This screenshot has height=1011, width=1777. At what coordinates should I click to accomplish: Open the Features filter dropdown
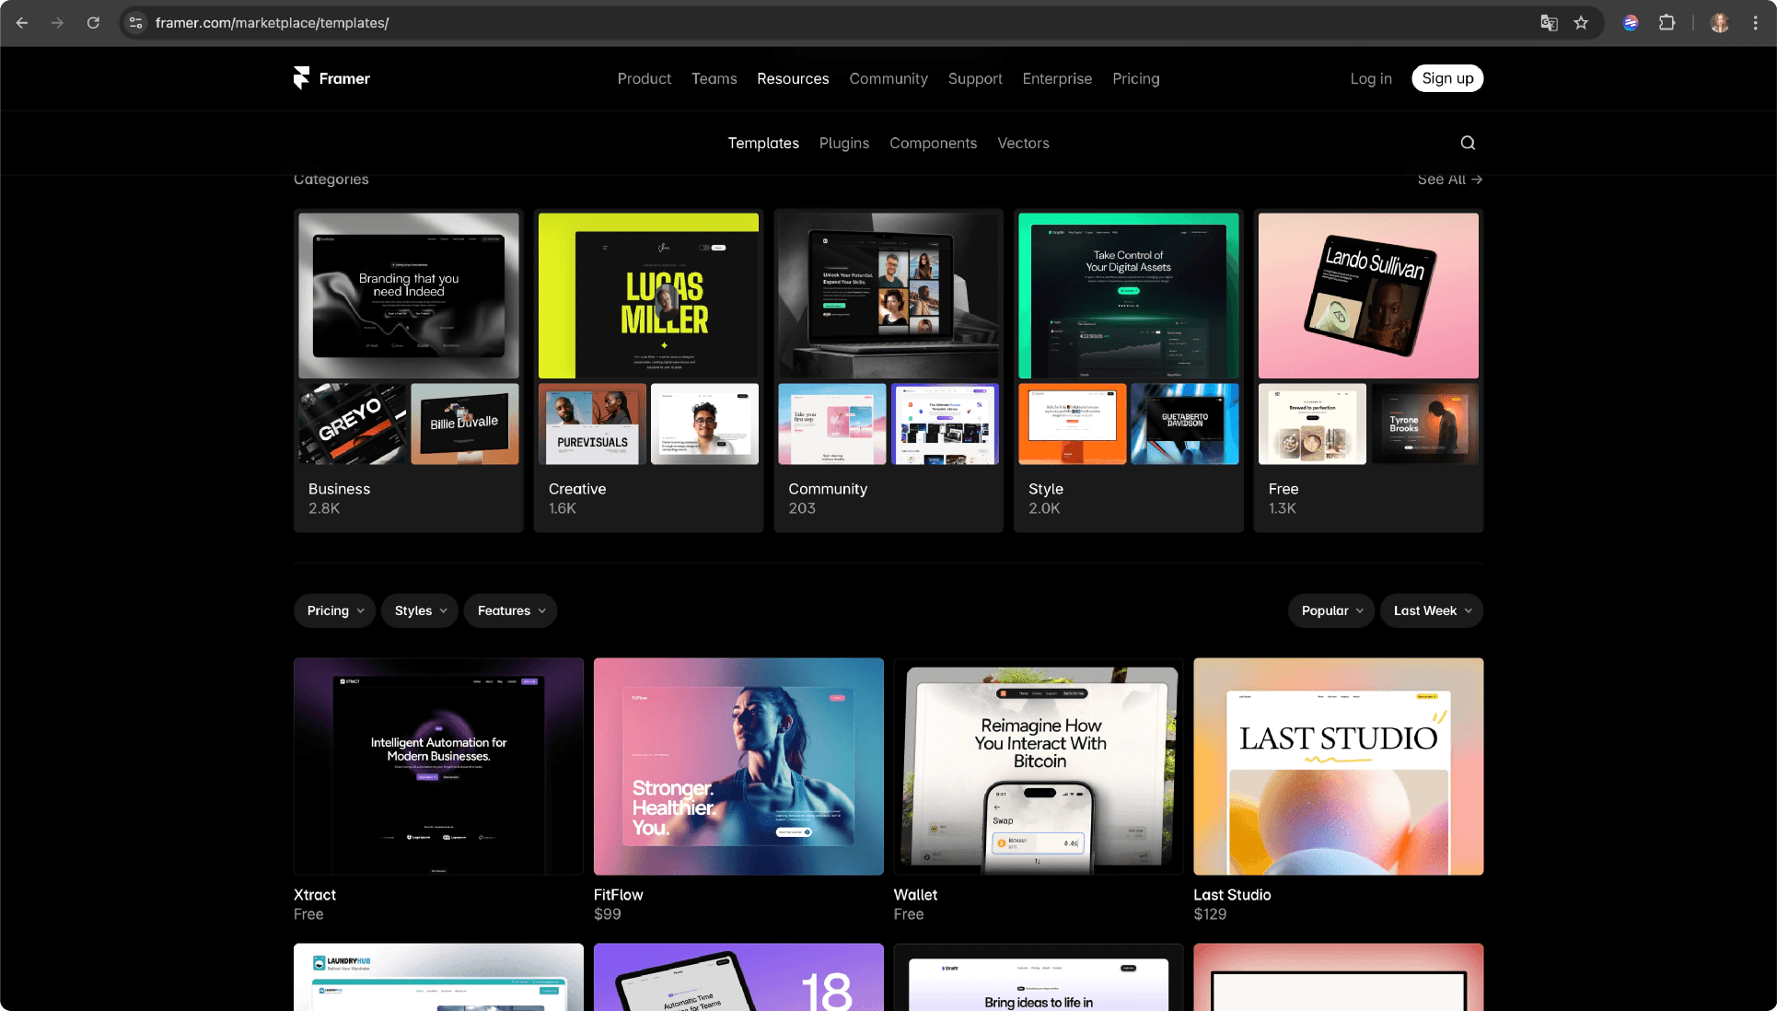[510, 610]
